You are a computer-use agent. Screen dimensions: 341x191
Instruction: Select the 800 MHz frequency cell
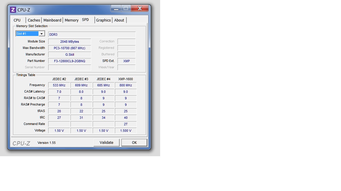tap(126, 85)
